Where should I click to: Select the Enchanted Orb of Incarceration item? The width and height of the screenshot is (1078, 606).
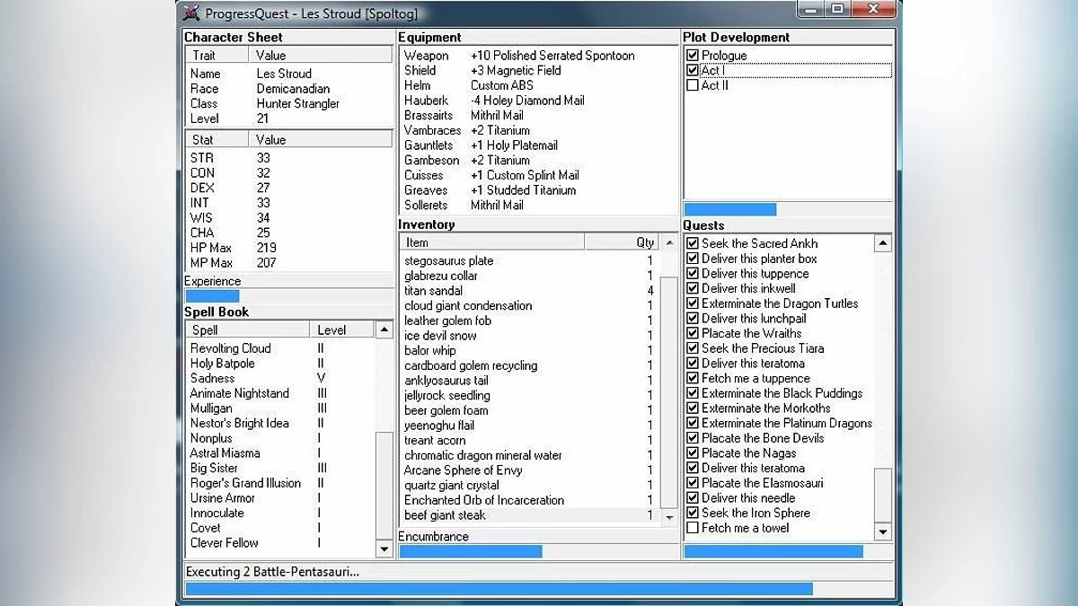coord(484,500)
